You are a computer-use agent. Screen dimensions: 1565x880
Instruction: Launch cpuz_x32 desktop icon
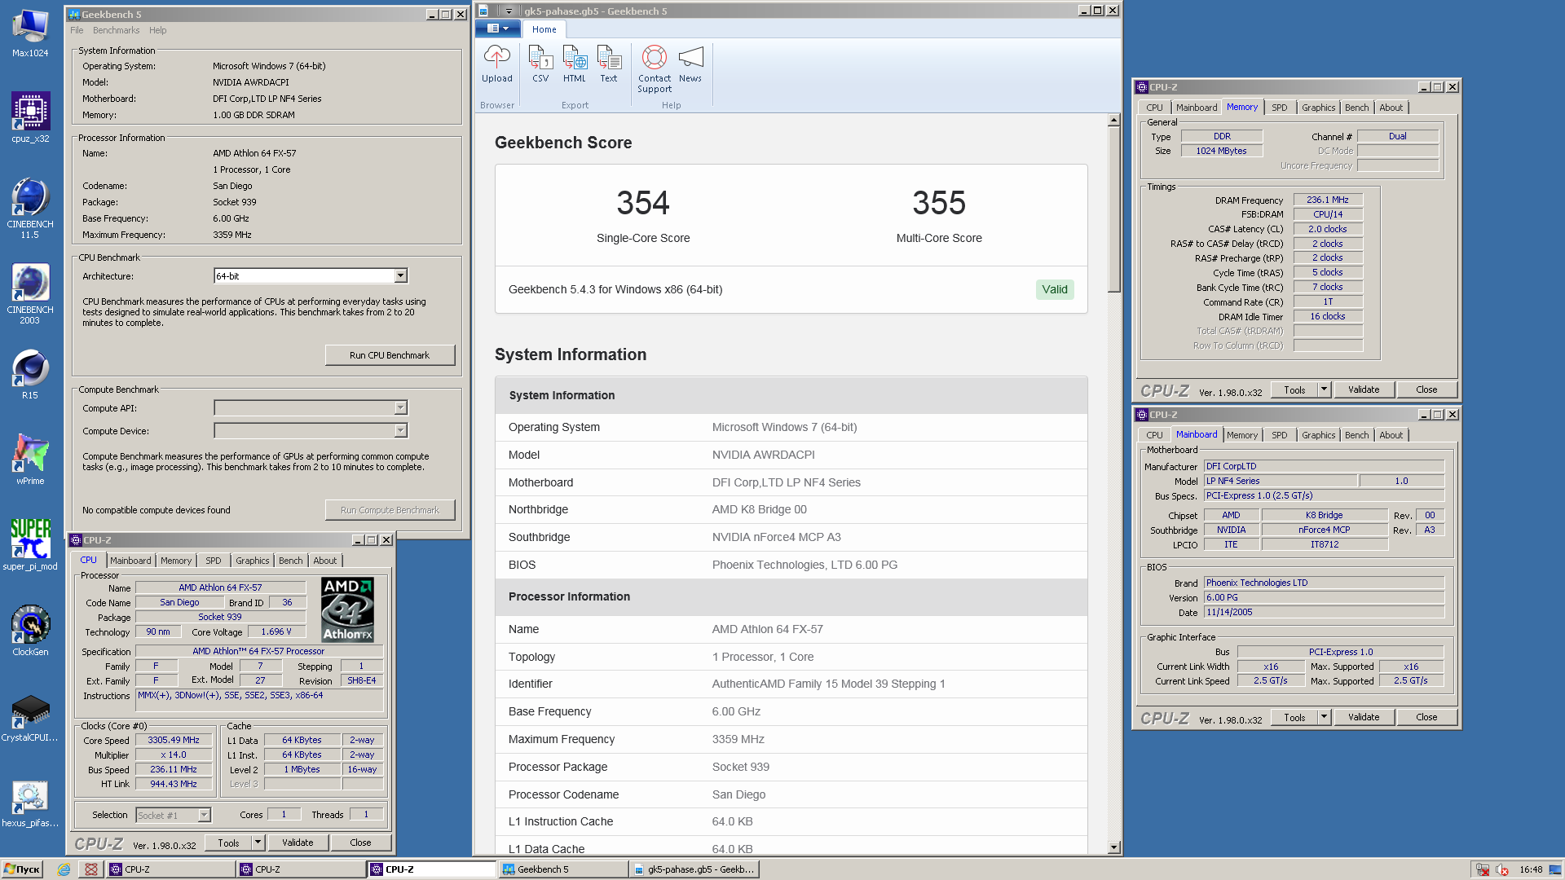(x=30, y=117)
